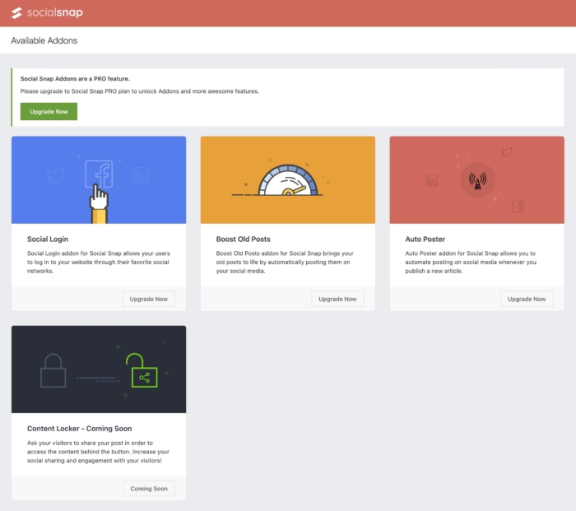The width and height of the screenshot is (576, 511).
Task: Click the LinkedIn icon in Auto Poster banner
Action: (432, 180)
